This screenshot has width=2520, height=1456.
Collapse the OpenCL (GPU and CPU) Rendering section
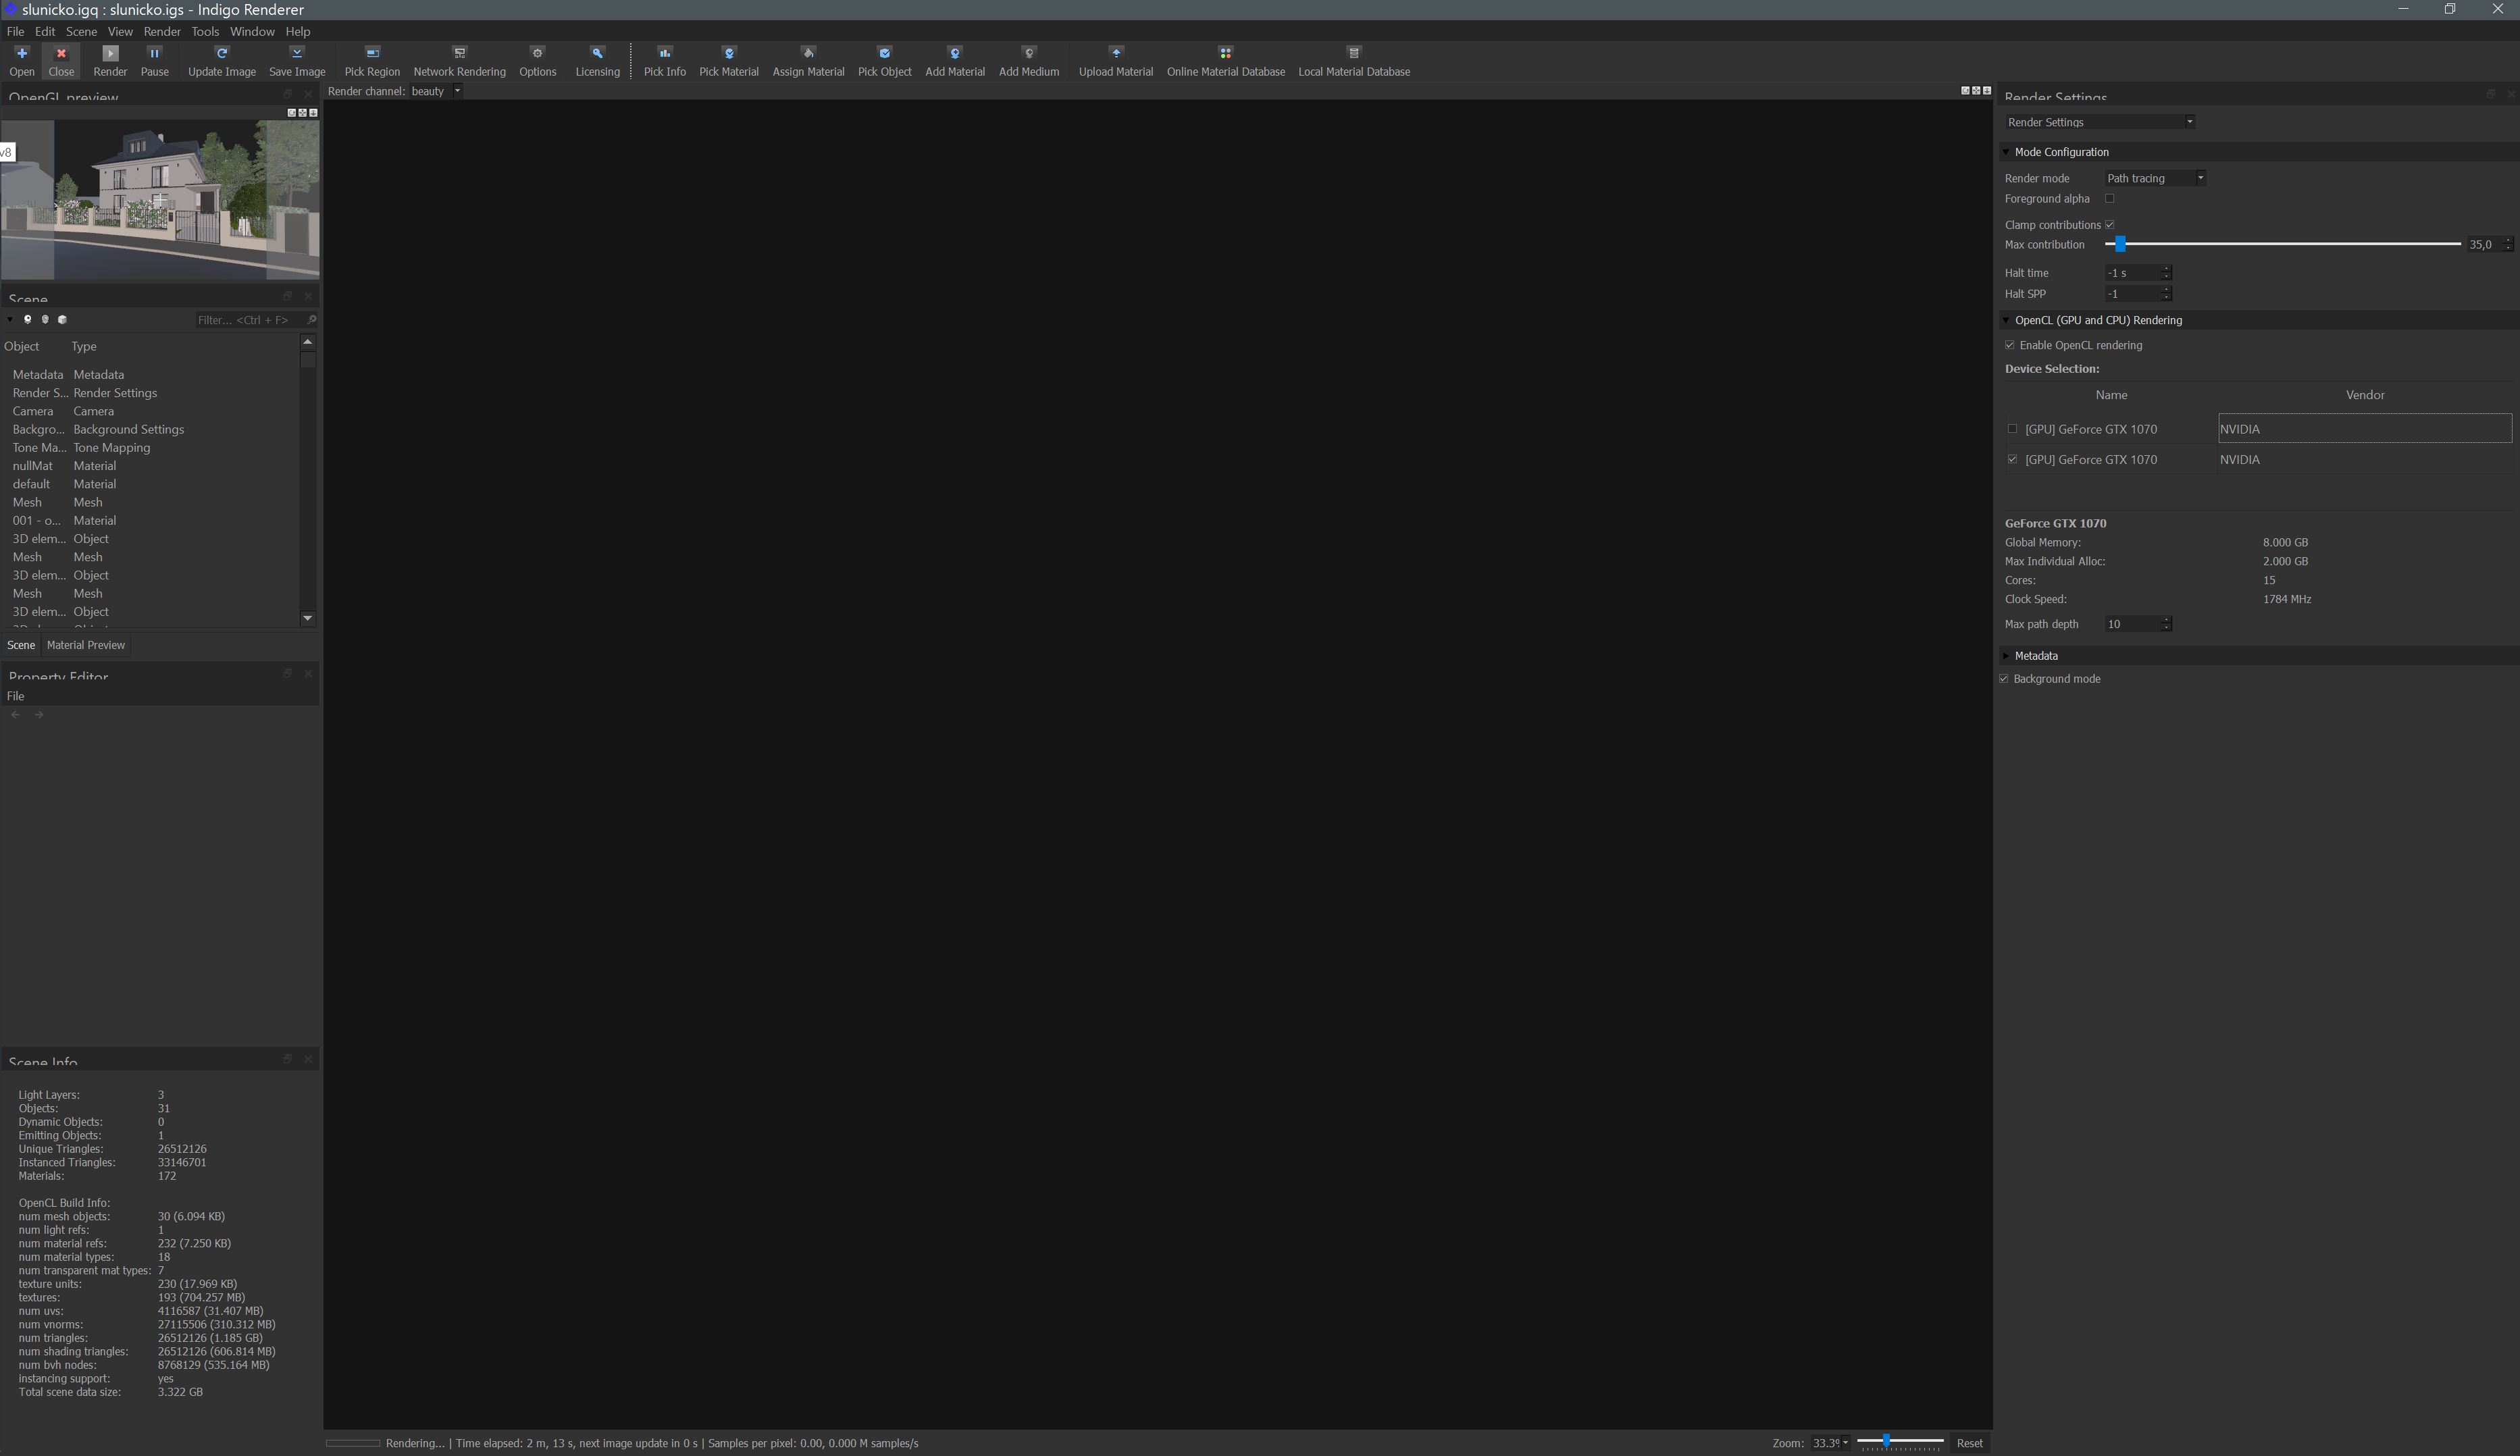click(x=2006, y=320)
